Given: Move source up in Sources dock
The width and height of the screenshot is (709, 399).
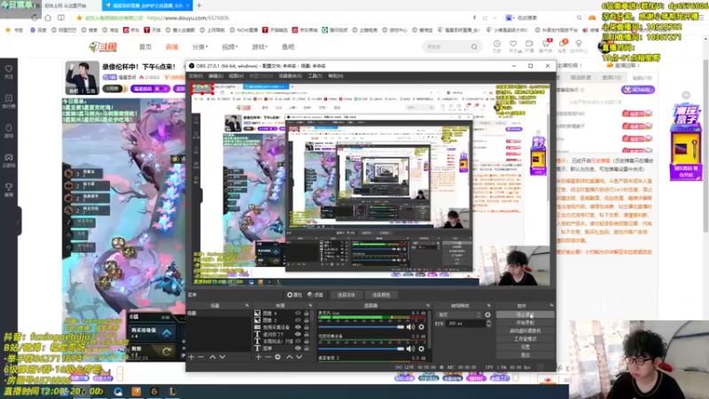Looking at the screenshot, I should [290, 357].
